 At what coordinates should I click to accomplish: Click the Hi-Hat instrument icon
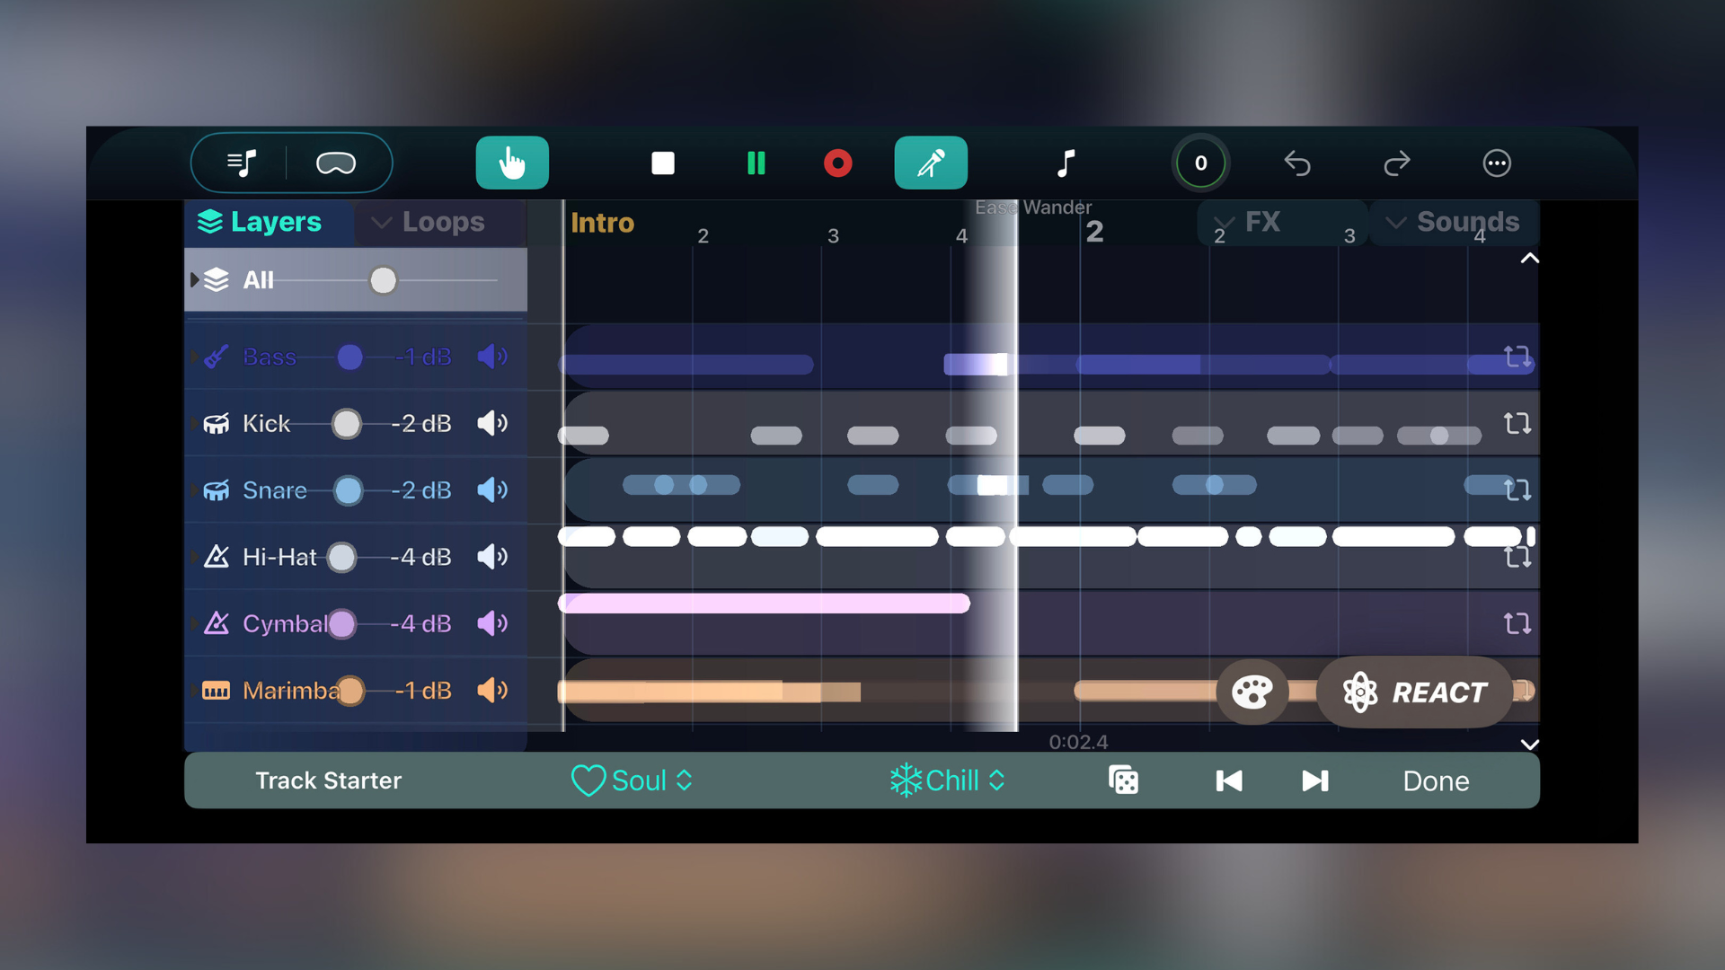click(216, 557)
